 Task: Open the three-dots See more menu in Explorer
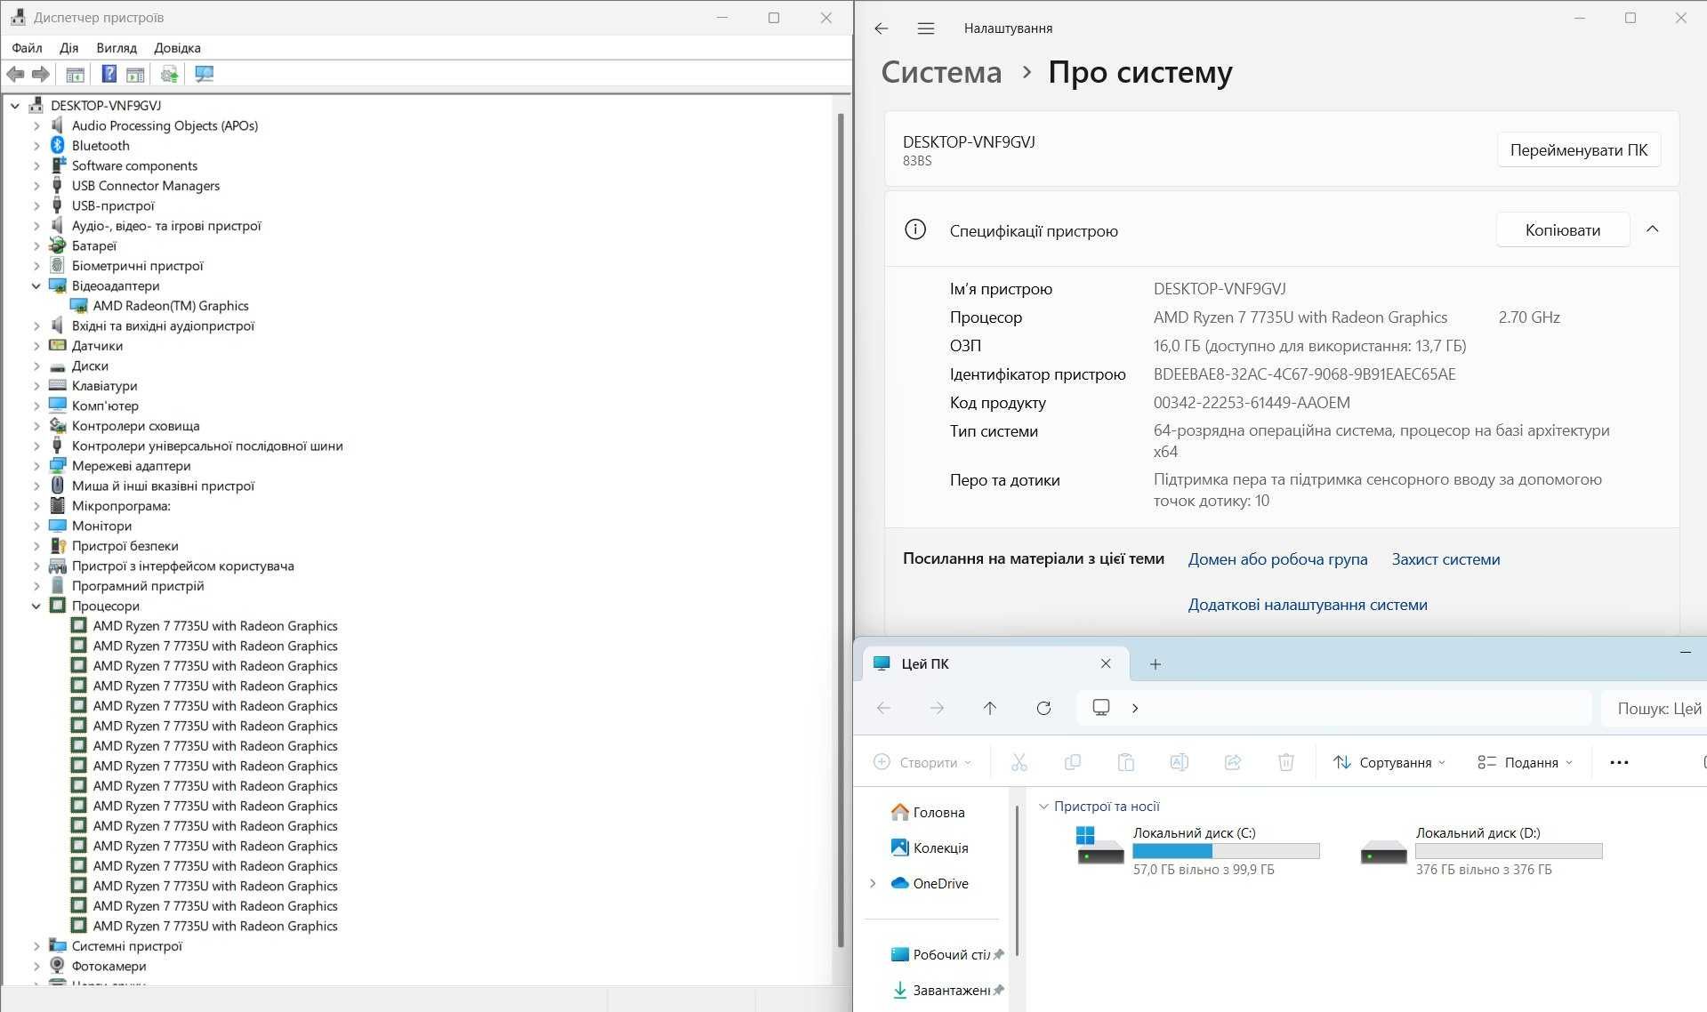(1619, 762)
